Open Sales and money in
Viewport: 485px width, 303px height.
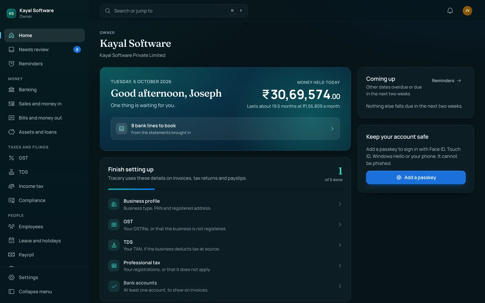[44, 104]
